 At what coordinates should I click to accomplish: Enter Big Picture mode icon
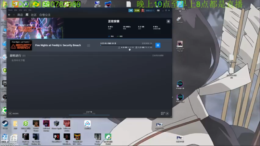[158, 10]
